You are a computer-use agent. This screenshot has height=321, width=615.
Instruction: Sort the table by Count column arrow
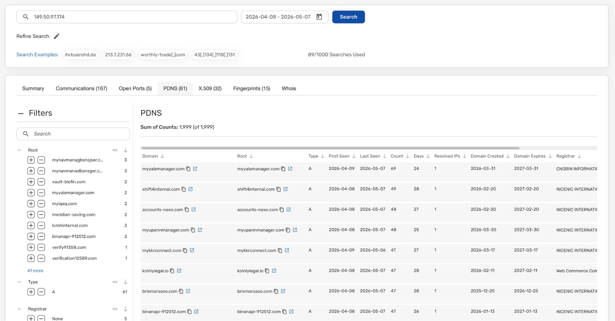pos(407,156)
